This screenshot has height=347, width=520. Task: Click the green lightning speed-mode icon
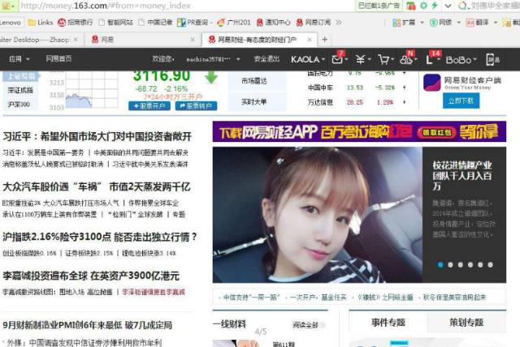click(x=435, y=6)
